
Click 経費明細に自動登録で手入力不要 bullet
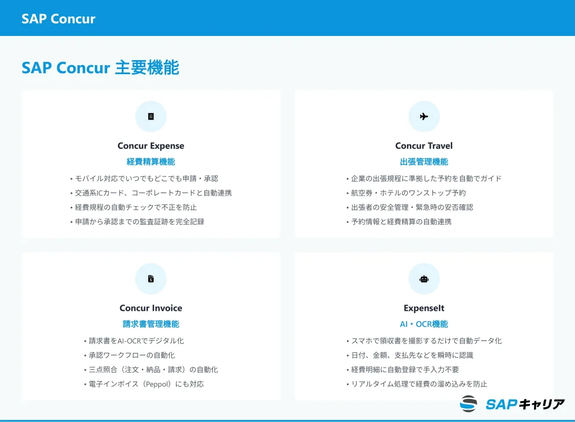pos(403,370)
